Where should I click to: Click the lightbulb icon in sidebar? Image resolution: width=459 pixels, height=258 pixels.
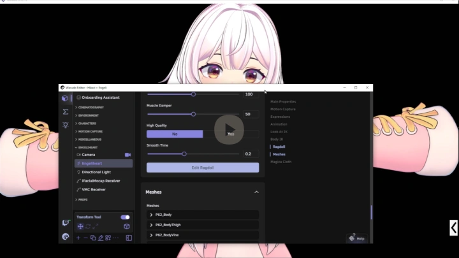65,125
